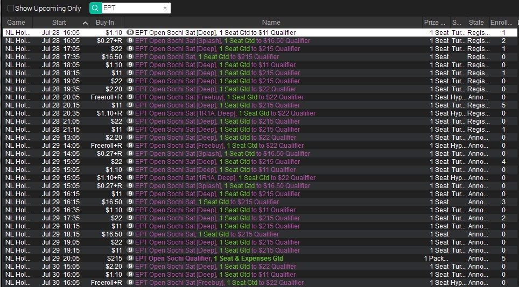
Task: Select Jul 30 15:05 $2.20 tournament name
Action: 215,266
